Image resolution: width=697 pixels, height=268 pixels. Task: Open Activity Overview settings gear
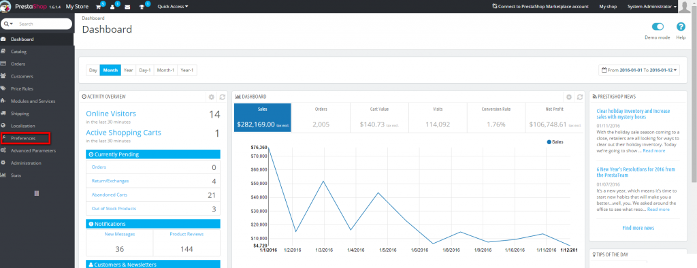click(x=212, y=97)
